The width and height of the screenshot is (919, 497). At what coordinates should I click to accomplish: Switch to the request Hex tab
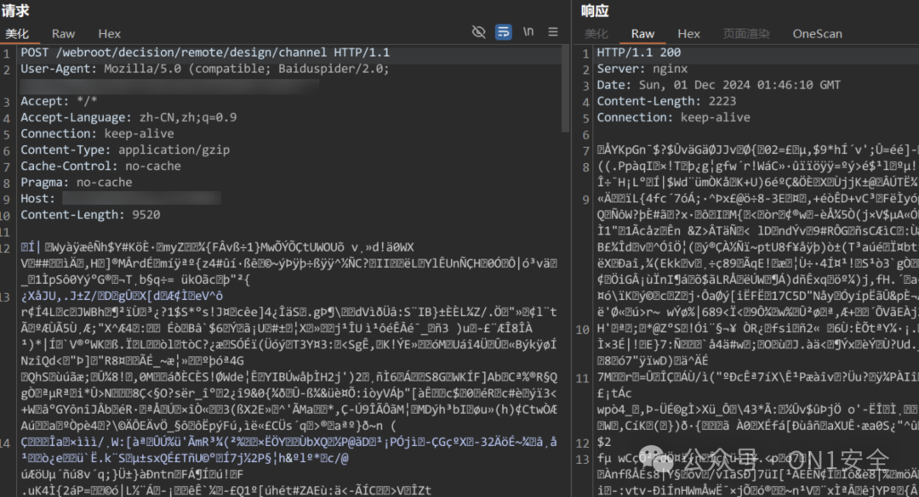click(109, 34)
